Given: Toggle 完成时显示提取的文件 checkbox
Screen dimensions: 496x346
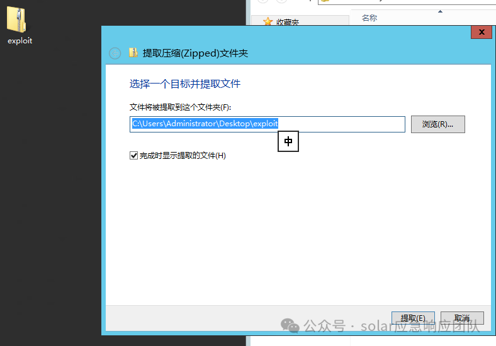Looking at the screenshot, I should 133,156.
